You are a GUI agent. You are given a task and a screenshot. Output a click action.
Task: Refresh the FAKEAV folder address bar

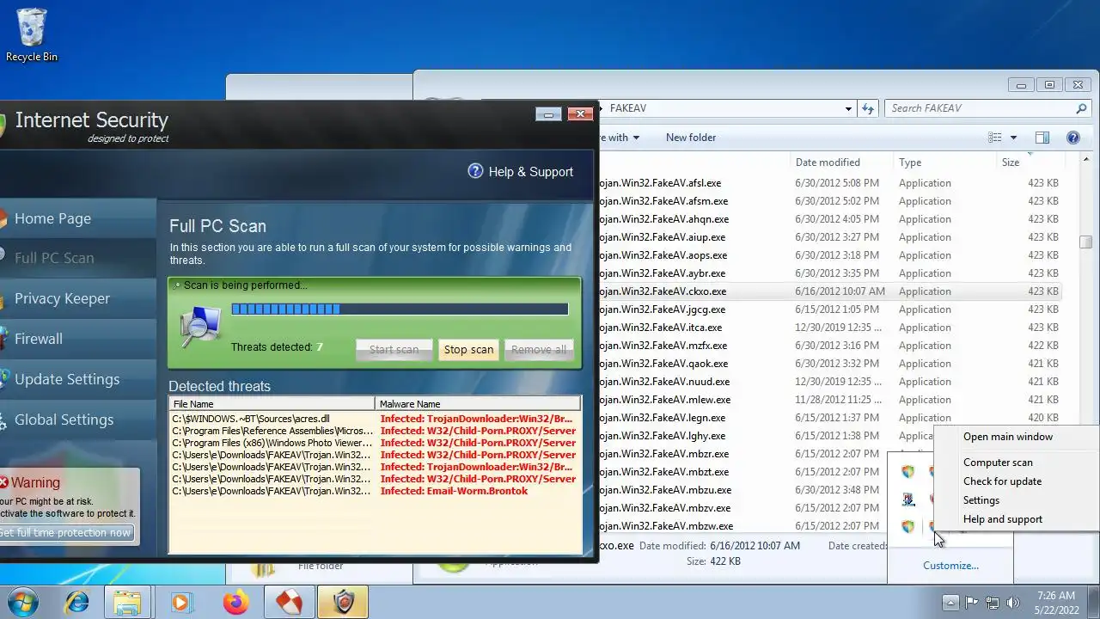tap(868, 108)
